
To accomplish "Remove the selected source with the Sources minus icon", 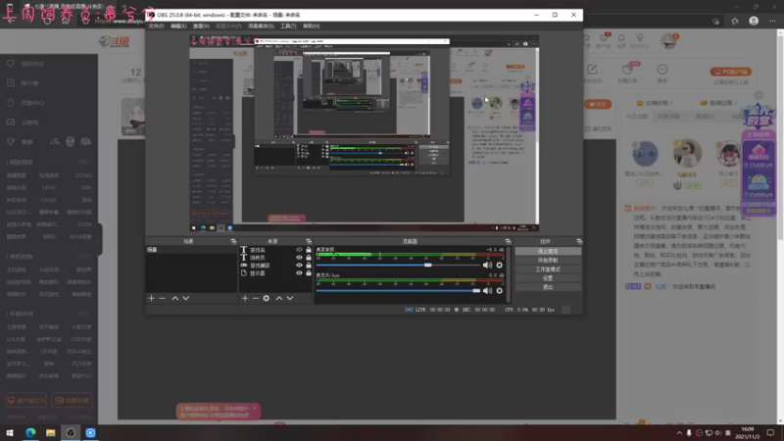I will click(256, 298).
